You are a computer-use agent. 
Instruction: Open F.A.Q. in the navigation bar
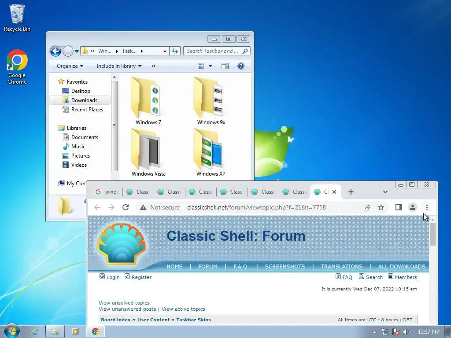pyautogui.click(x=241, y=266)
